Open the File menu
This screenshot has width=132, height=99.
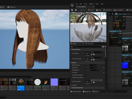pyautogui.click(x=77, y=4)
